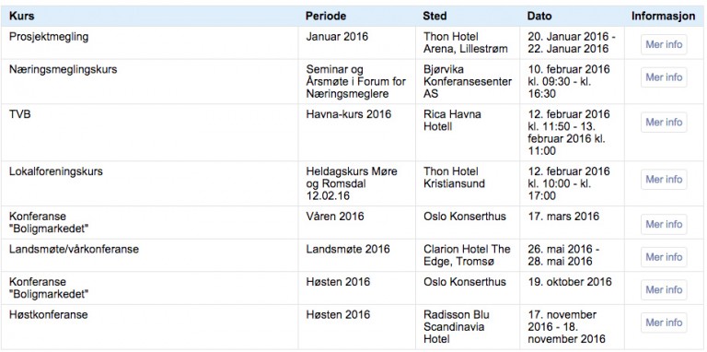Click the Dato column header

click(x=539, y=17)
